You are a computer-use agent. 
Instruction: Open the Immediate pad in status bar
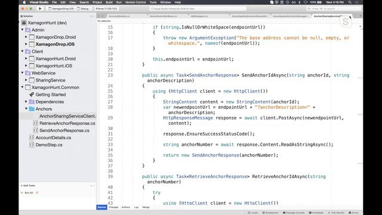pos(316,213)
